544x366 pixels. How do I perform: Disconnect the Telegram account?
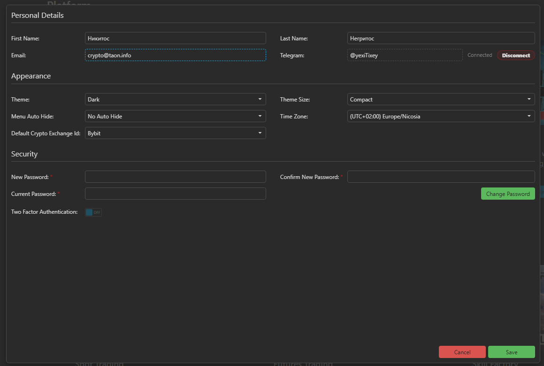point(515,55)
